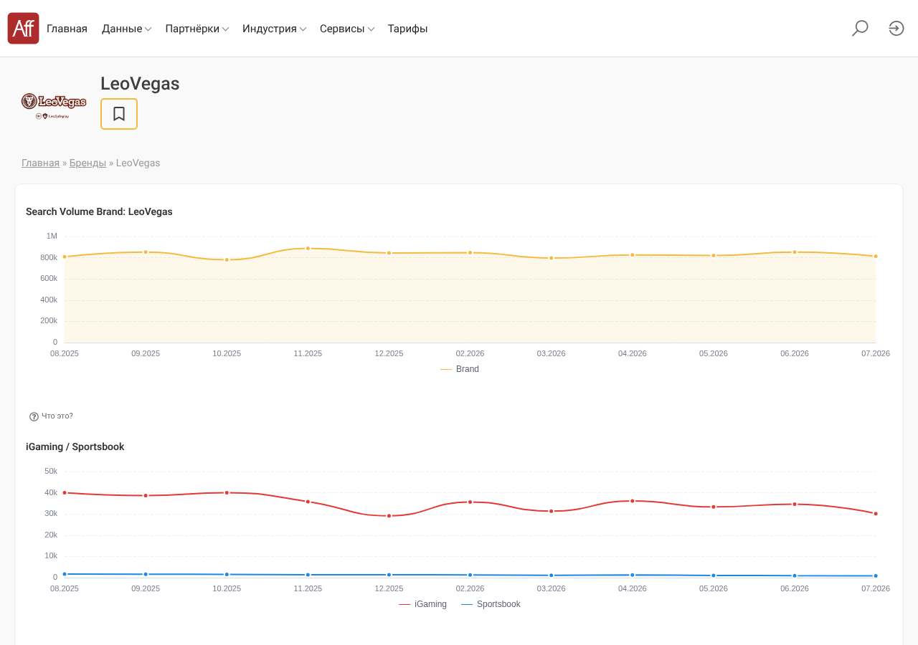Click the 50k axis label

click(51, 471)
